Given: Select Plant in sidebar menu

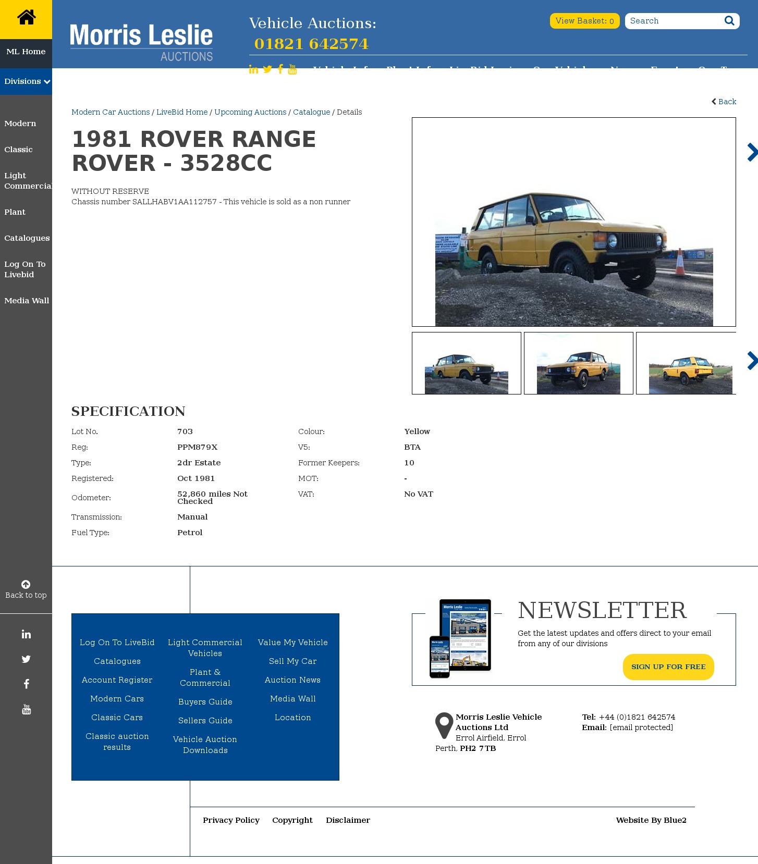Looking at the screenshot, I should (15, 212).
